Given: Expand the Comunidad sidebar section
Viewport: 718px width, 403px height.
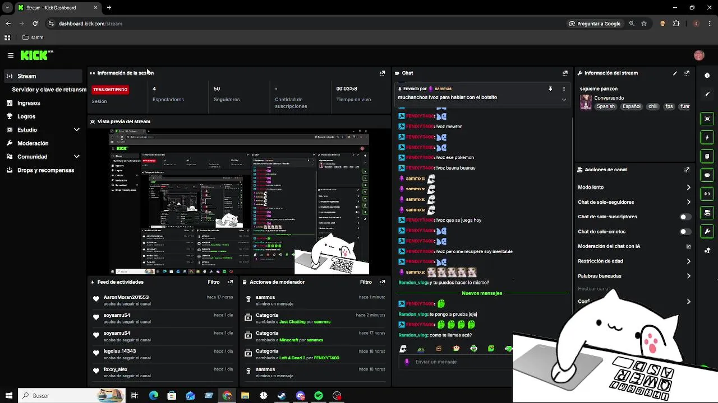Looking at the screenshot, I should tap(76, 157).
